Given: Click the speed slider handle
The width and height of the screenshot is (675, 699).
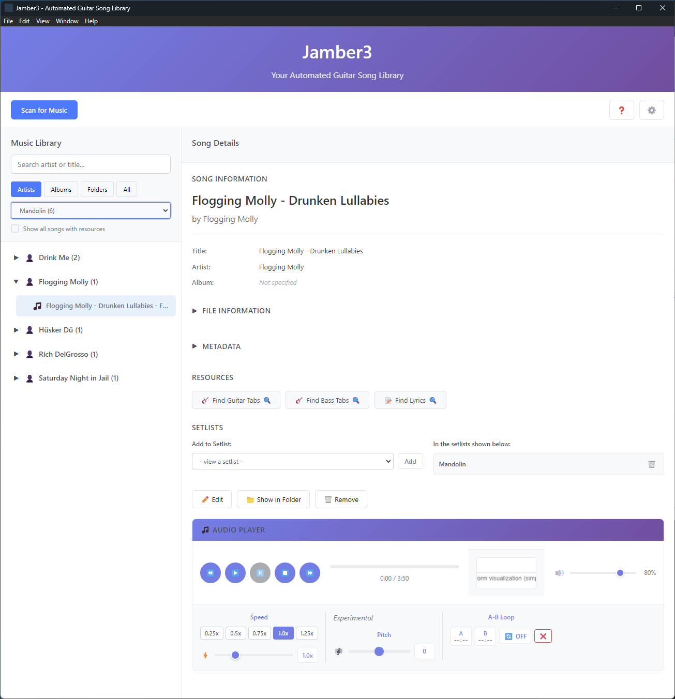Looking at the screenshot, I should click(235, 655).
